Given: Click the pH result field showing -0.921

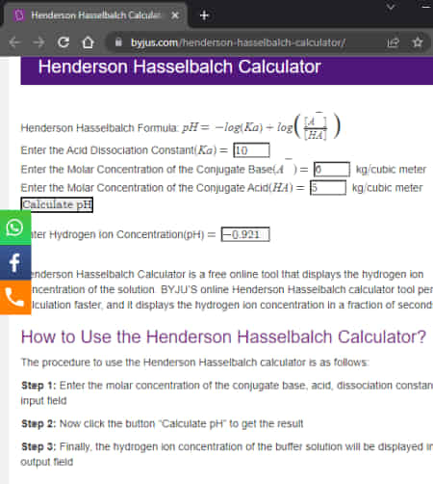Looking at the screenshot, I should [x=245, y=234].
